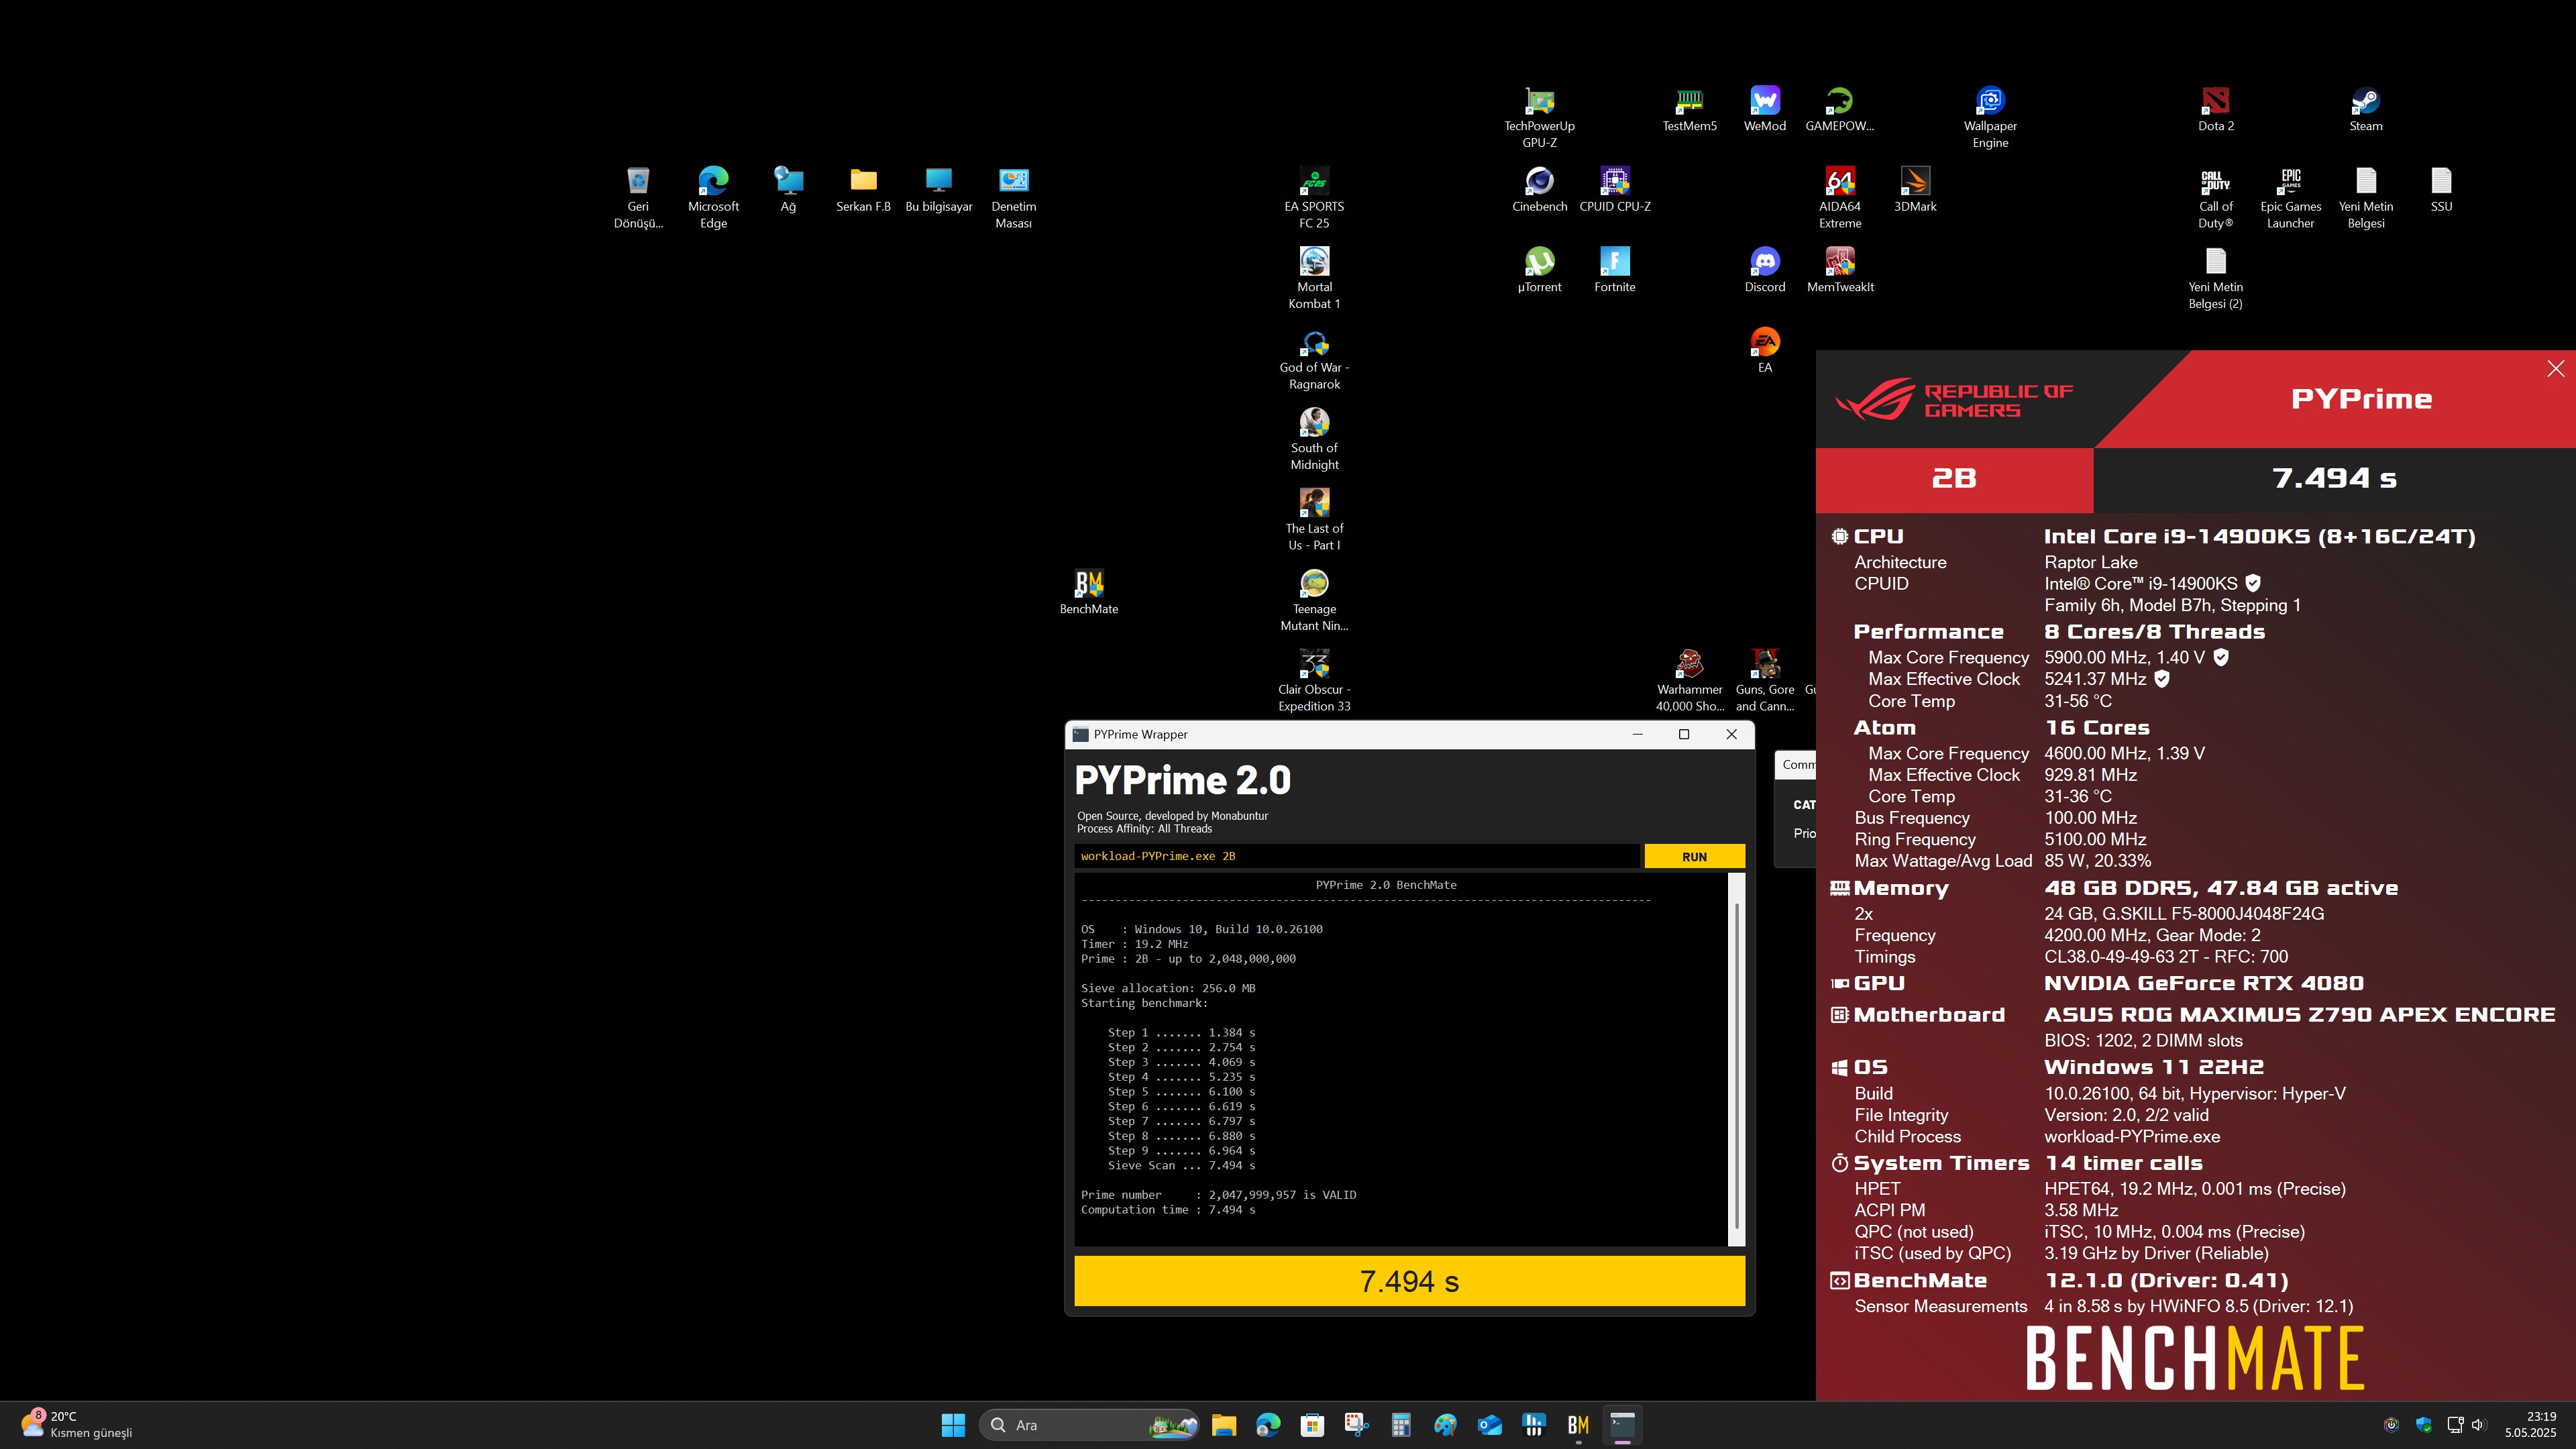Select Clair Obscur Expedition 33 icon
The width and height of the screenshot is (2576, 1449).
pyautogui.click(x=1314, y=680)
